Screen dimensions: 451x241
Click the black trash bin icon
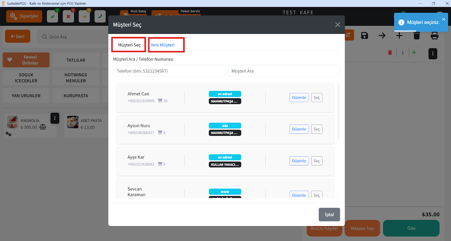[417, 36]
